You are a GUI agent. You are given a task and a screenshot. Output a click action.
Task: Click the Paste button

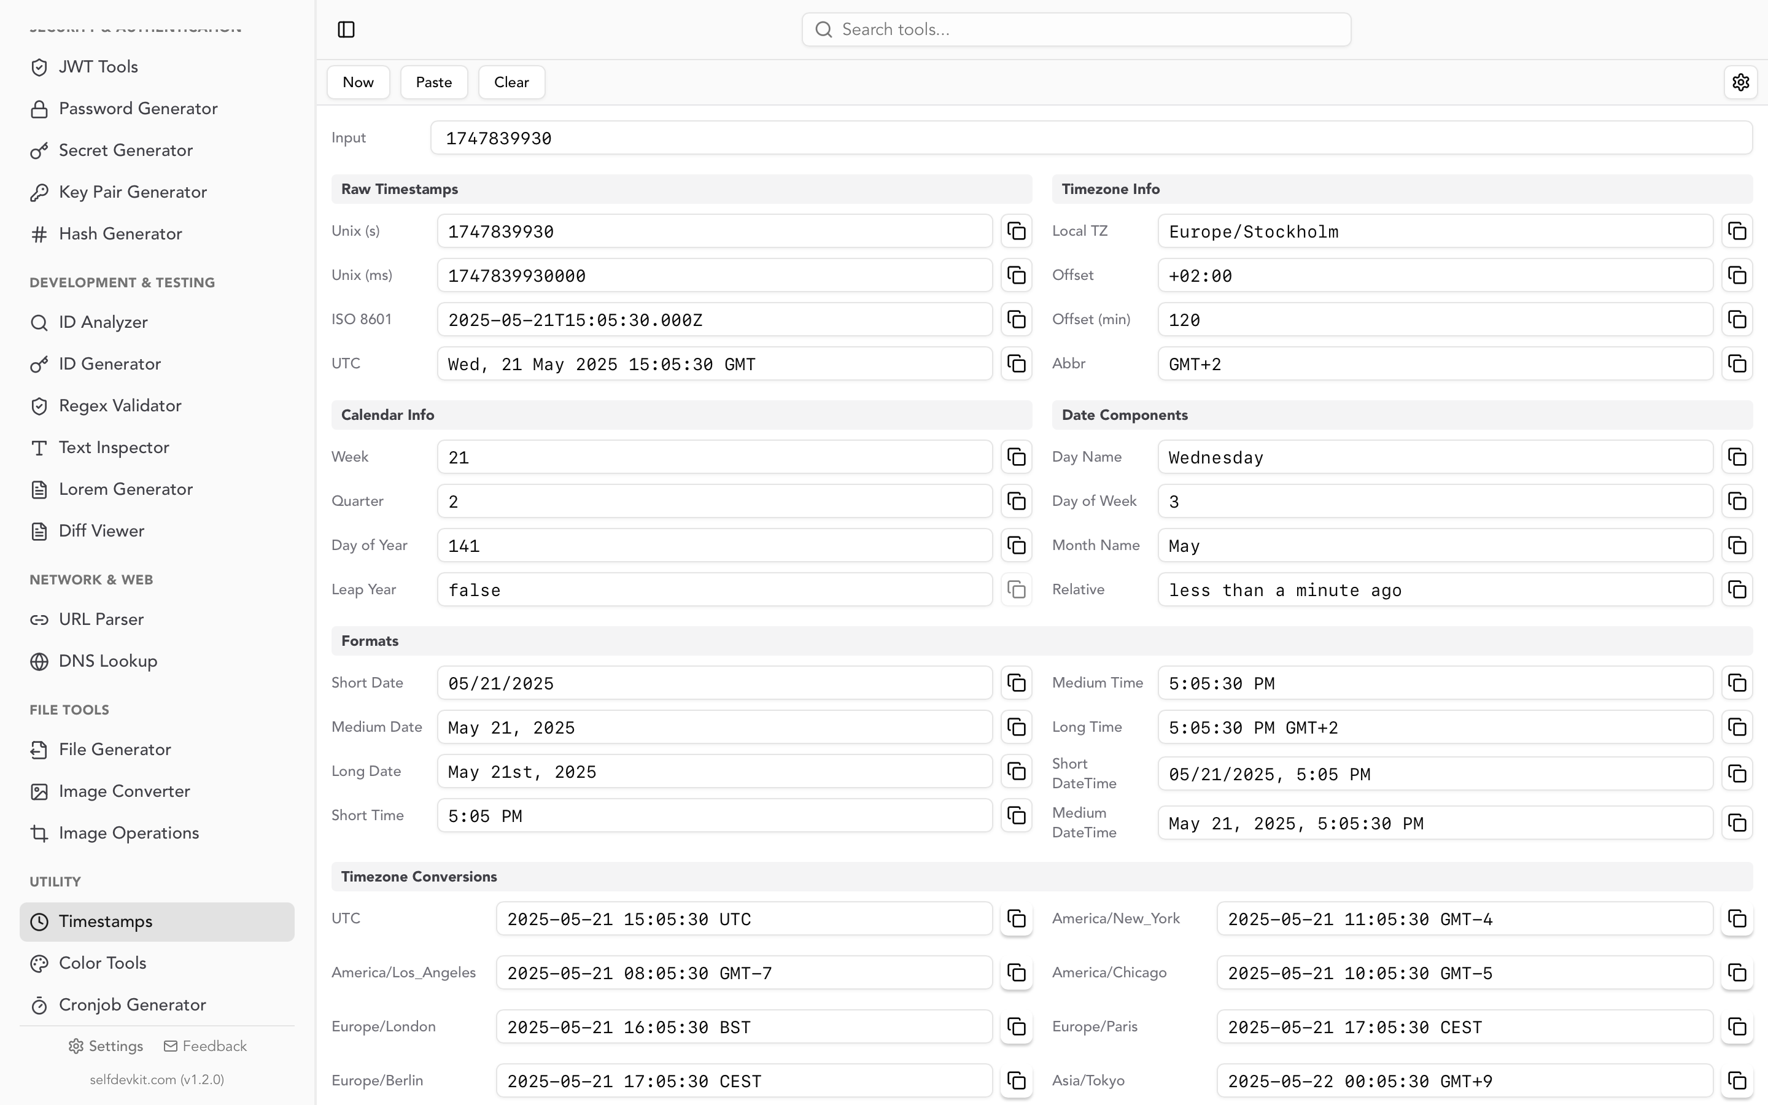click(x=434, y=82)
